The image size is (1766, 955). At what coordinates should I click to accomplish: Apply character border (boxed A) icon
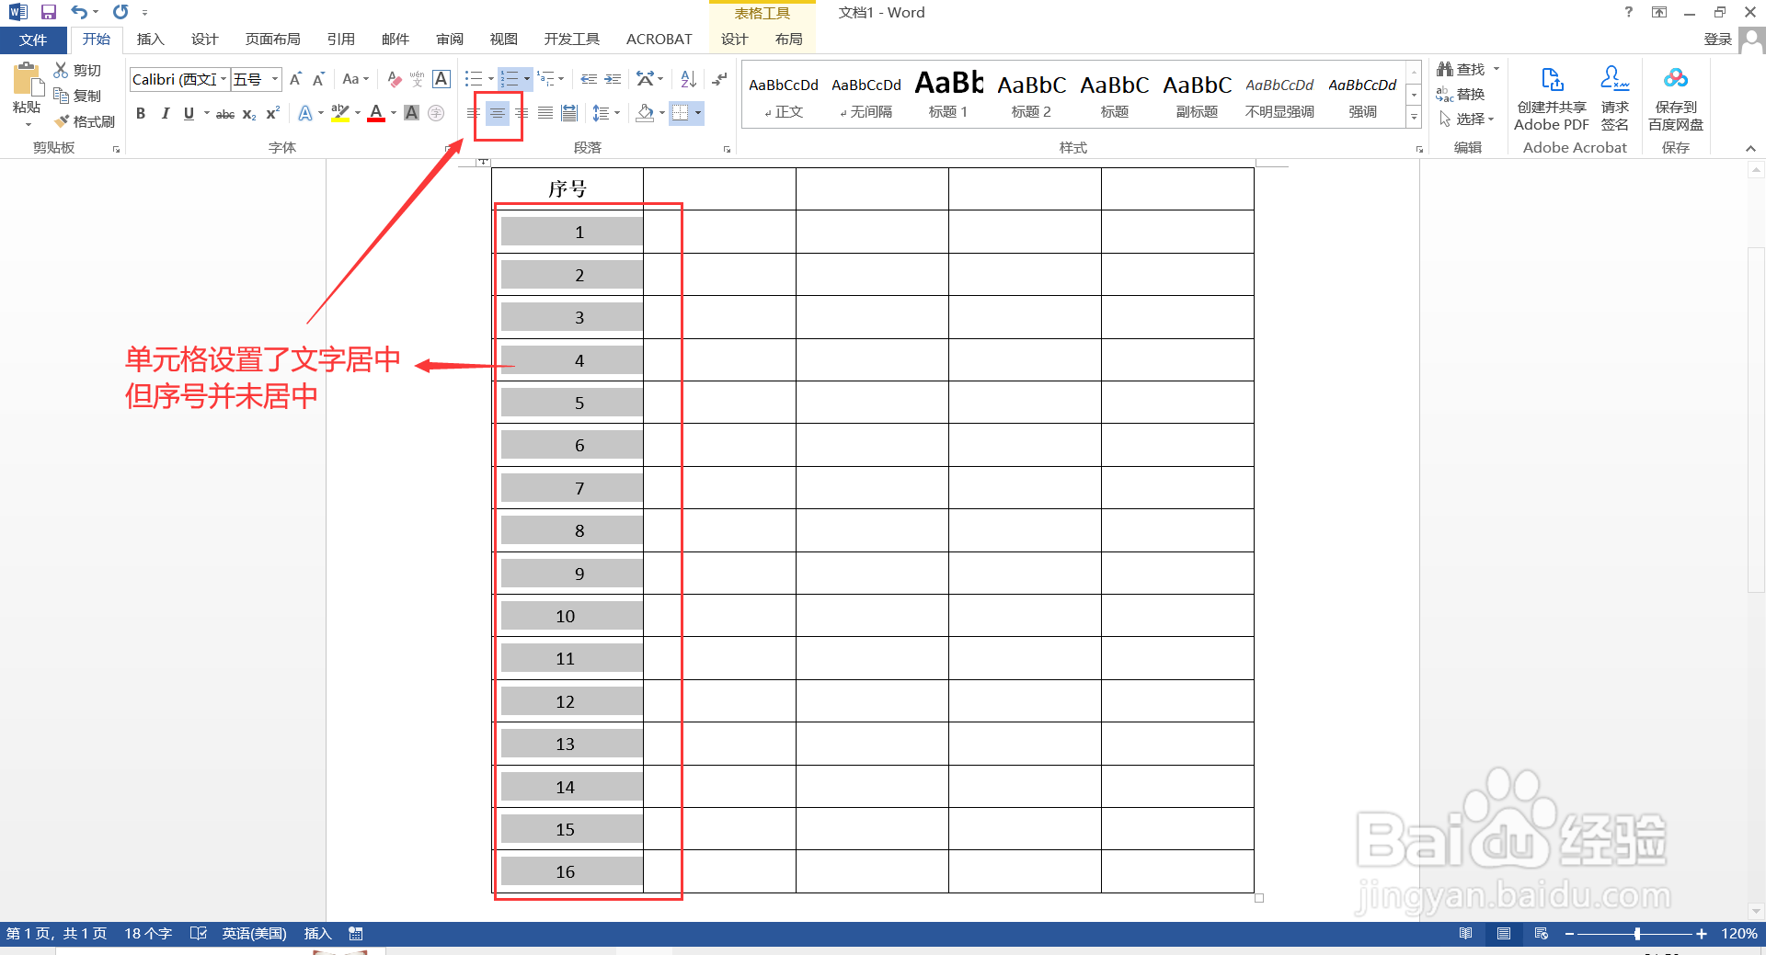click(x=441, y=79)
